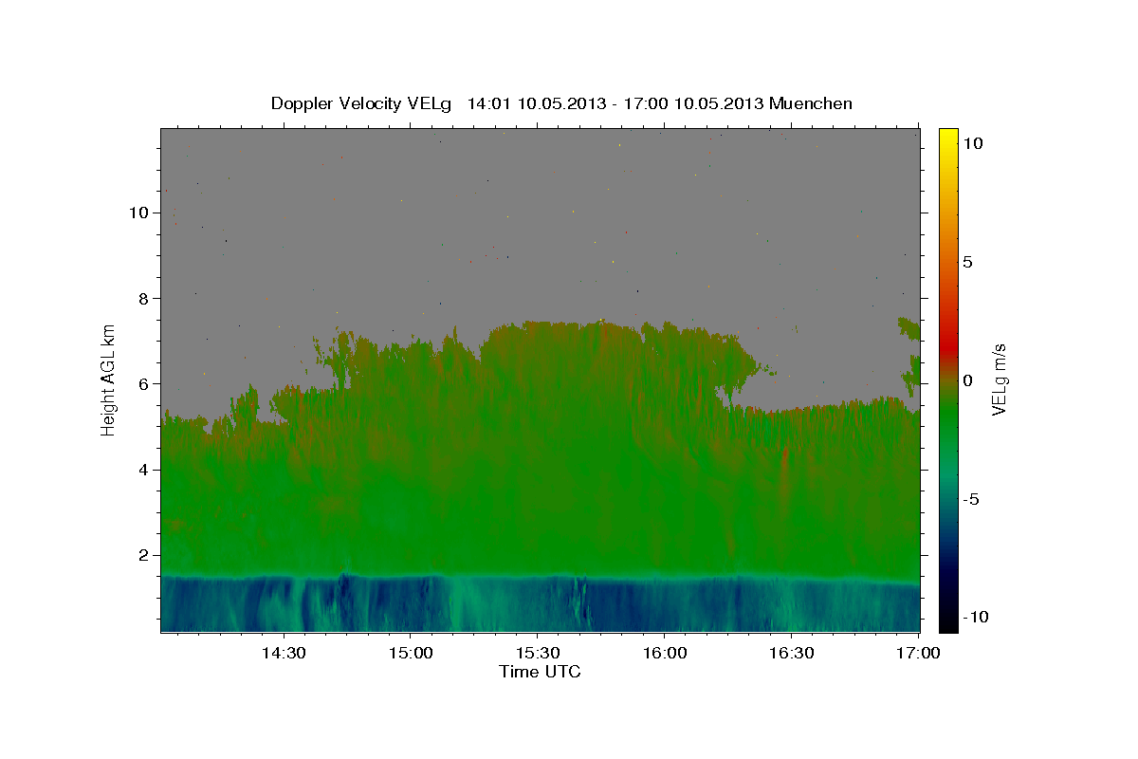This screenshot has height=759, width=1138.
Task: Click the colorbar value 10 label
Action: 972,143
